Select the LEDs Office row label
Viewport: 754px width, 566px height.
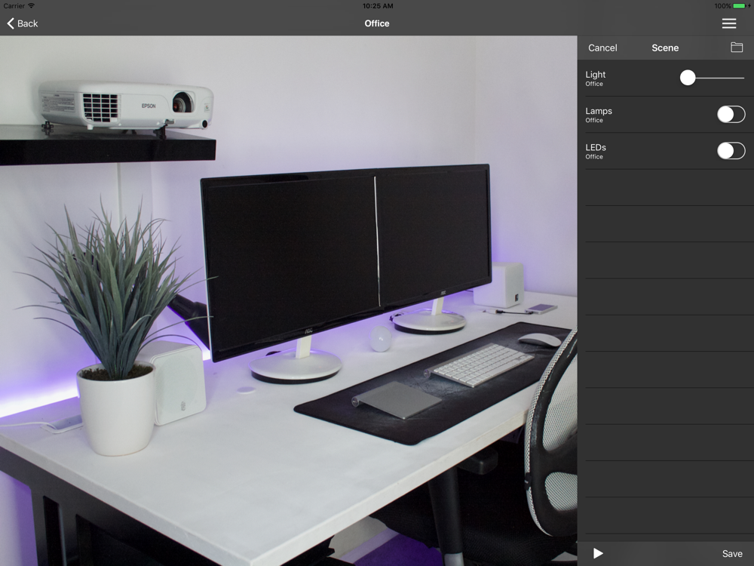coord(596,151)
